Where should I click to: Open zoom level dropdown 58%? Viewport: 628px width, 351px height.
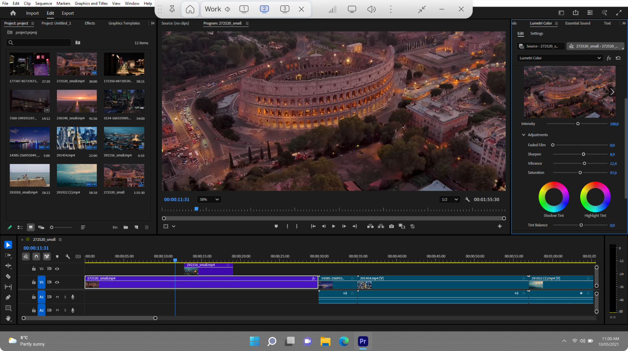pyautogui.click(x=209, y=199)
